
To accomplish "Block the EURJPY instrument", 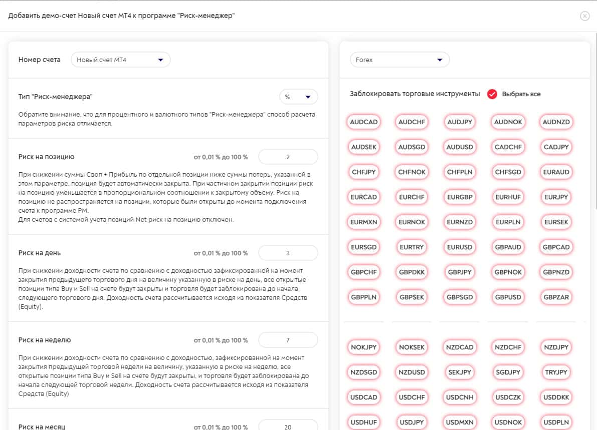I will click(556, 197).
